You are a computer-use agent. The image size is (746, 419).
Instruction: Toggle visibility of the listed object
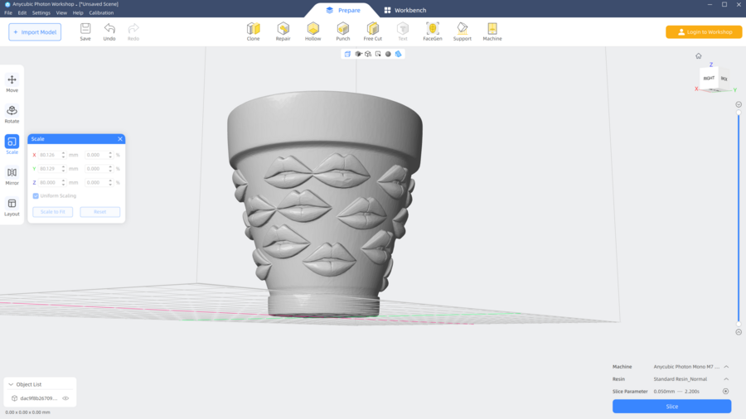(65, 398)
